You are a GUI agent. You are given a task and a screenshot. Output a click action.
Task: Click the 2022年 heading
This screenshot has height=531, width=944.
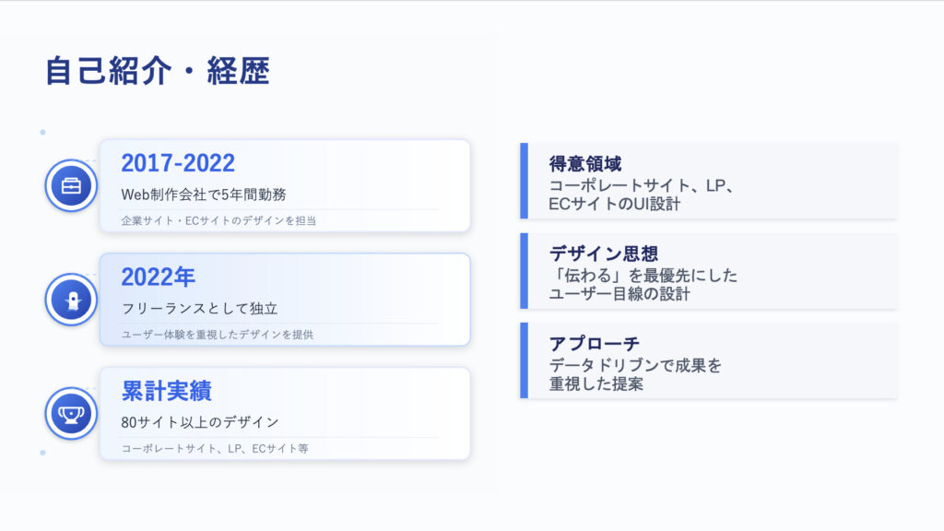158,277
